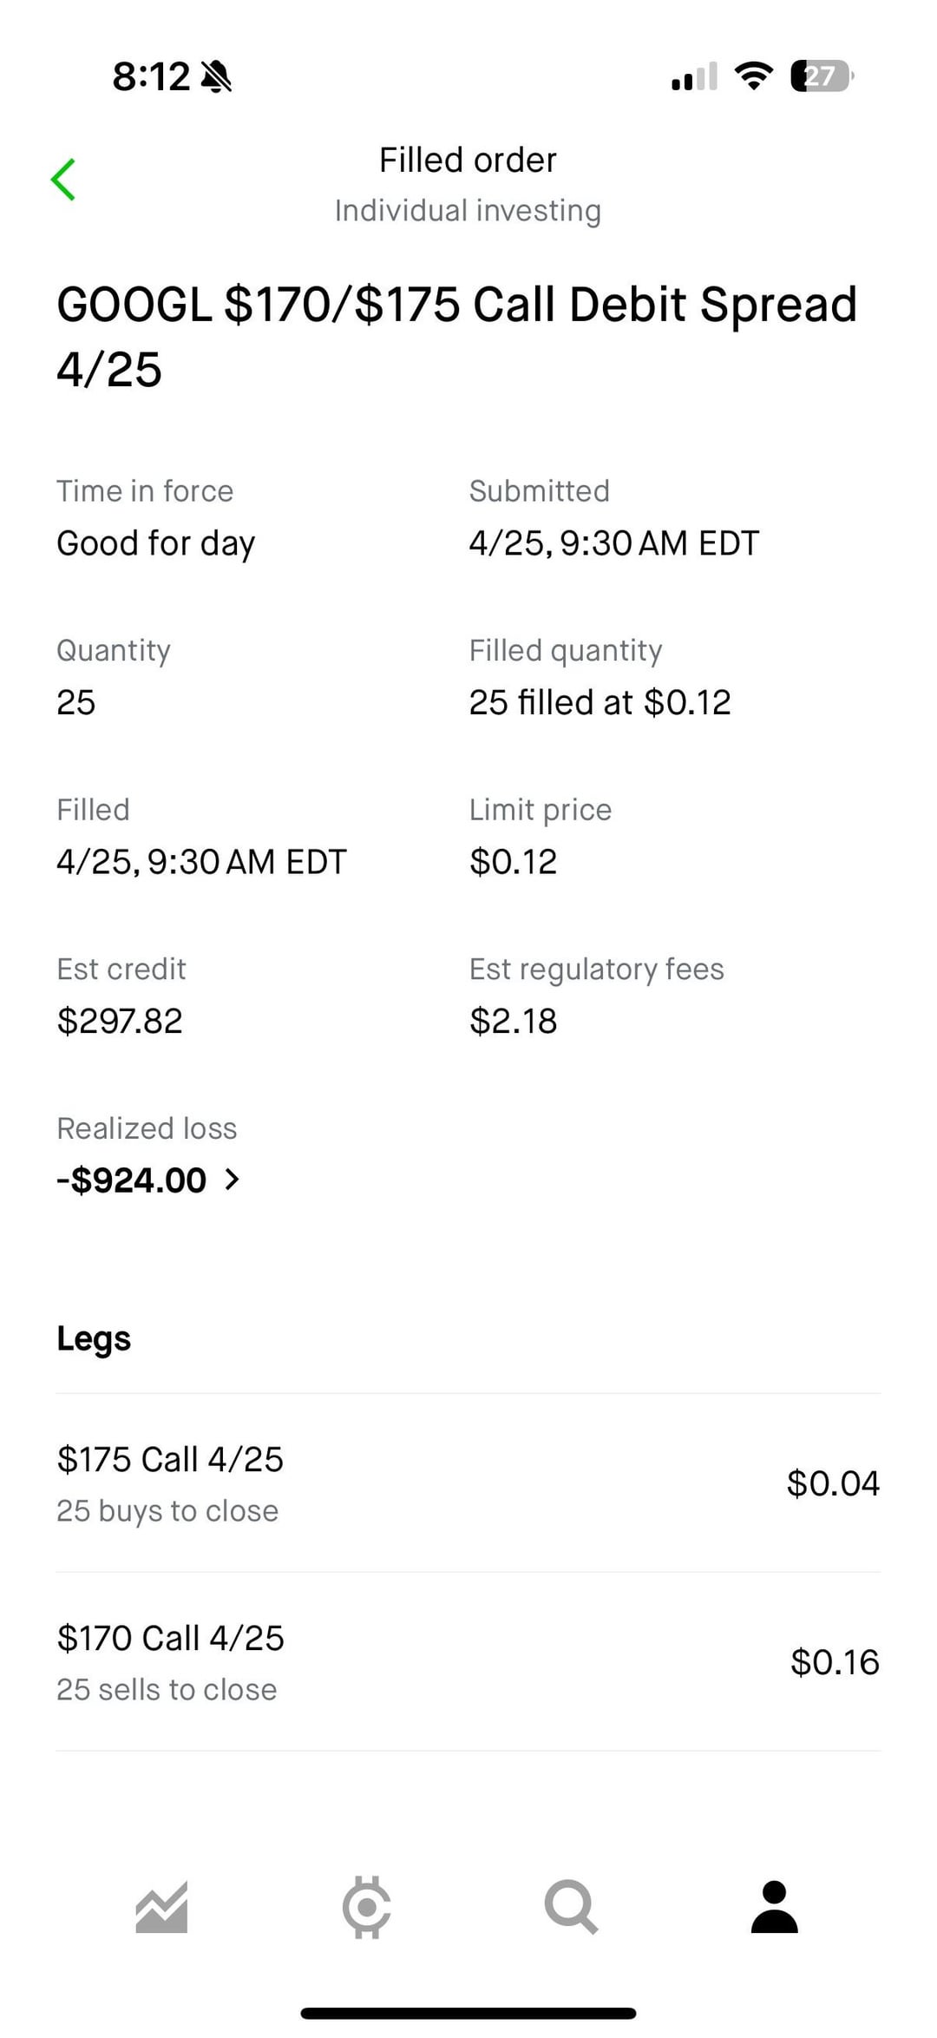Tap the green back arrow

63,180
